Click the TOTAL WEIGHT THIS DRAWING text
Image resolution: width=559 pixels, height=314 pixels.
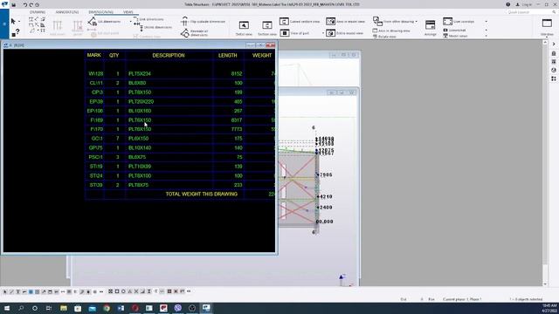click(202, 194)
